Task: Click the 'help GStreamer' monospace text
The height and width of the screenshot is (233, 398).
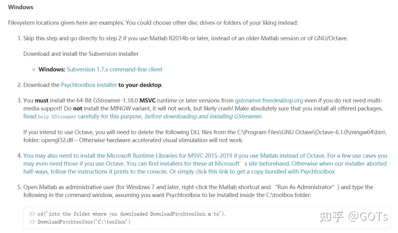Action: click(57, 116)
